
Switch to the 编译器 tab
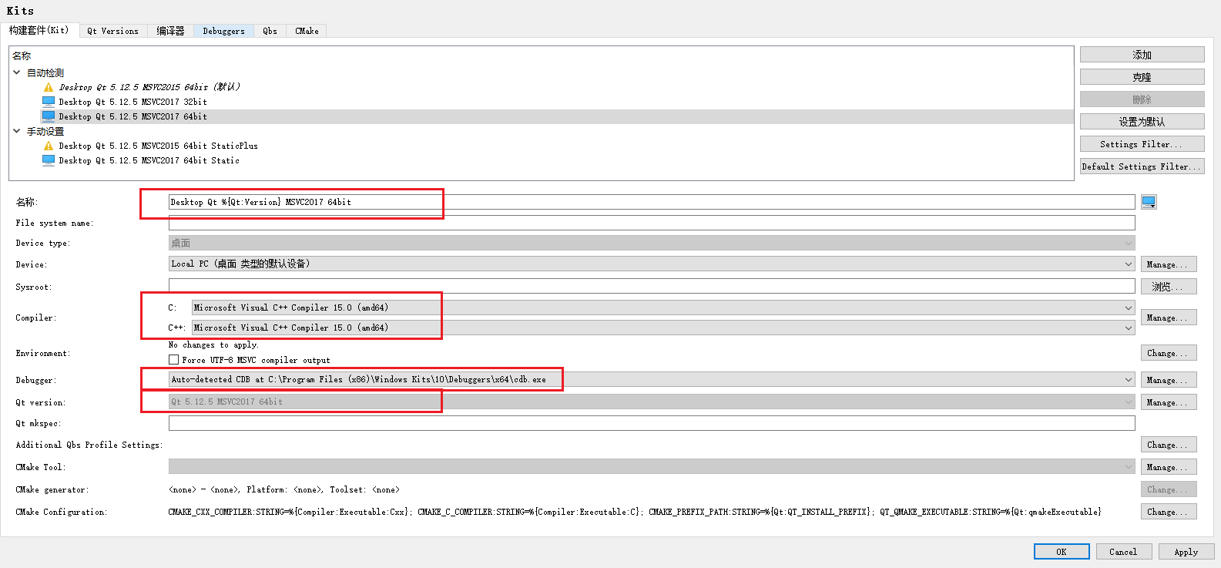point(170,31)
